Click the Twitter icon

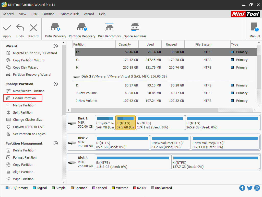tap(249, 188)
